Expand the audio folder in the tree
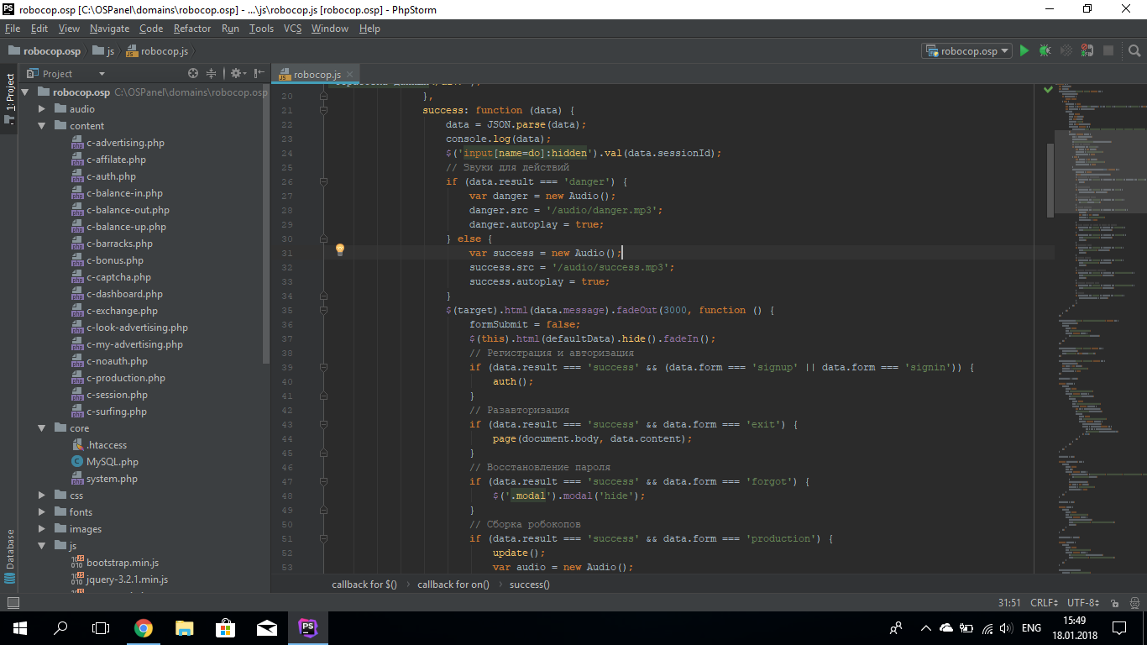Image resolution: width=1147 pixels, height=645 pixels. pos(42,109)
